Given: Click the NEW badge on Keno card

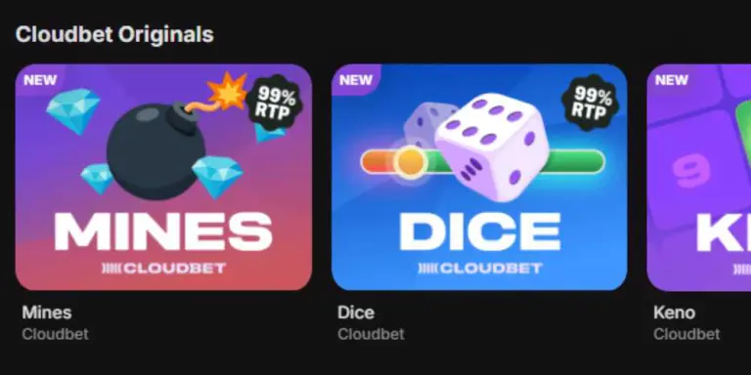Looking at the screenshot, I should pyautogui.click(x=672, y=80).
